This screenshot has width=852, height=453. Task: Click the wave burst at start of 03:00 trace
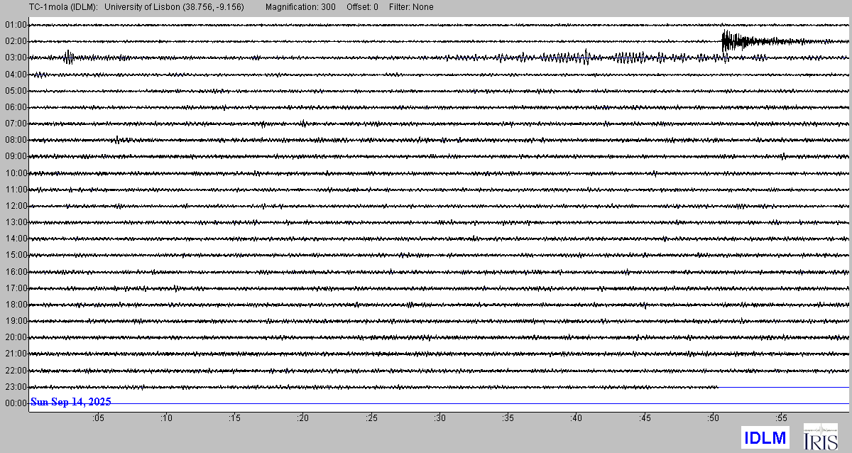click(x=68, y=58)
